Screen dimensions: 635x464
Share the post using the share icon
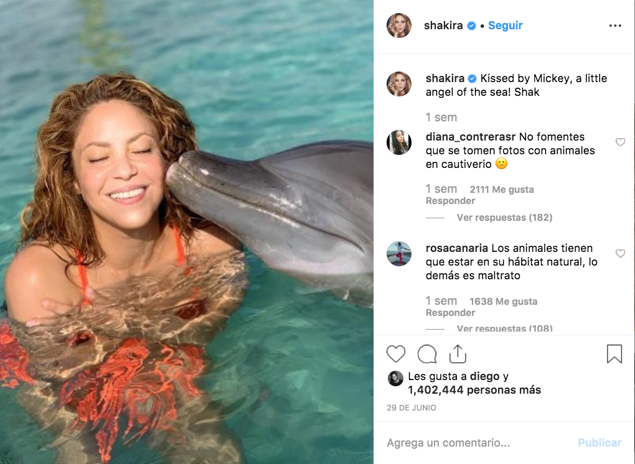point(458,353)
